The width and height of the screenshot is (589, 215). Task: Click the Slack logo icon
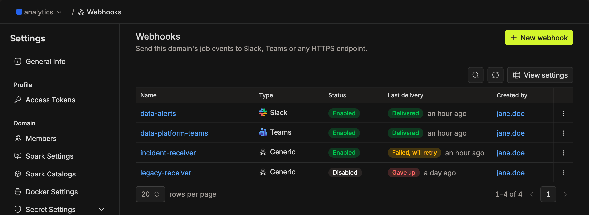click(x=263, y=113)
